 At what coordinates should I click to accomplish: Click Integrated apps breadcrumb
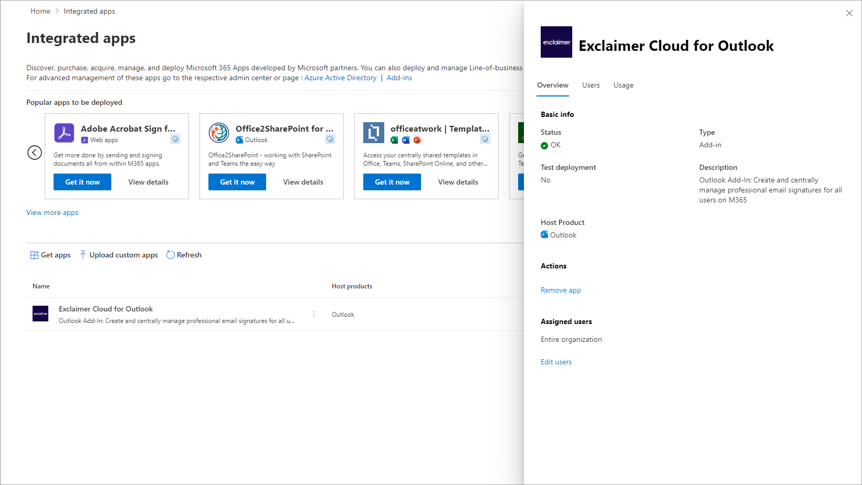pos(90,11)
